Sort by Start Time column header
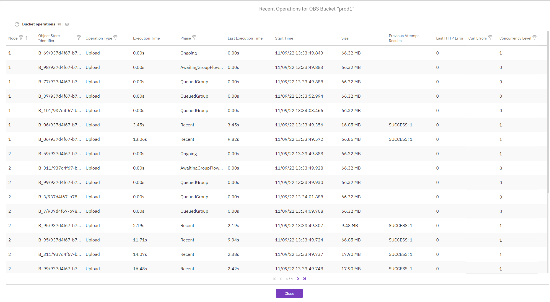The image size is (550, 302). tap(284, 38)
